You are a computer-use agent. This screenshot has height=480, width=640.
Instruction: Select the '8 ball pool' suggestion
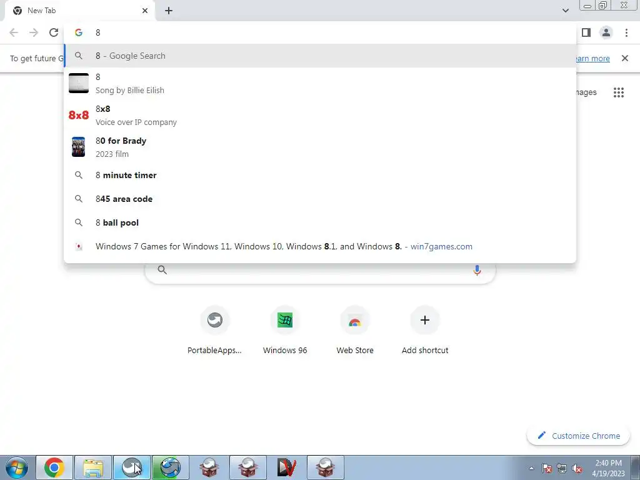tap(320, 222)
